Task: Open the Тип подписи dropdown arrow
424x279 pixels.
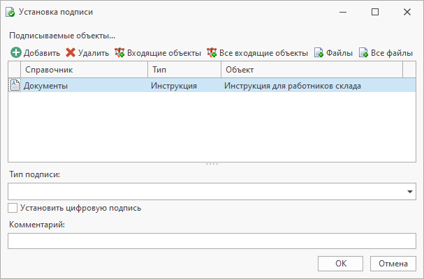Action: pos(409,192)
